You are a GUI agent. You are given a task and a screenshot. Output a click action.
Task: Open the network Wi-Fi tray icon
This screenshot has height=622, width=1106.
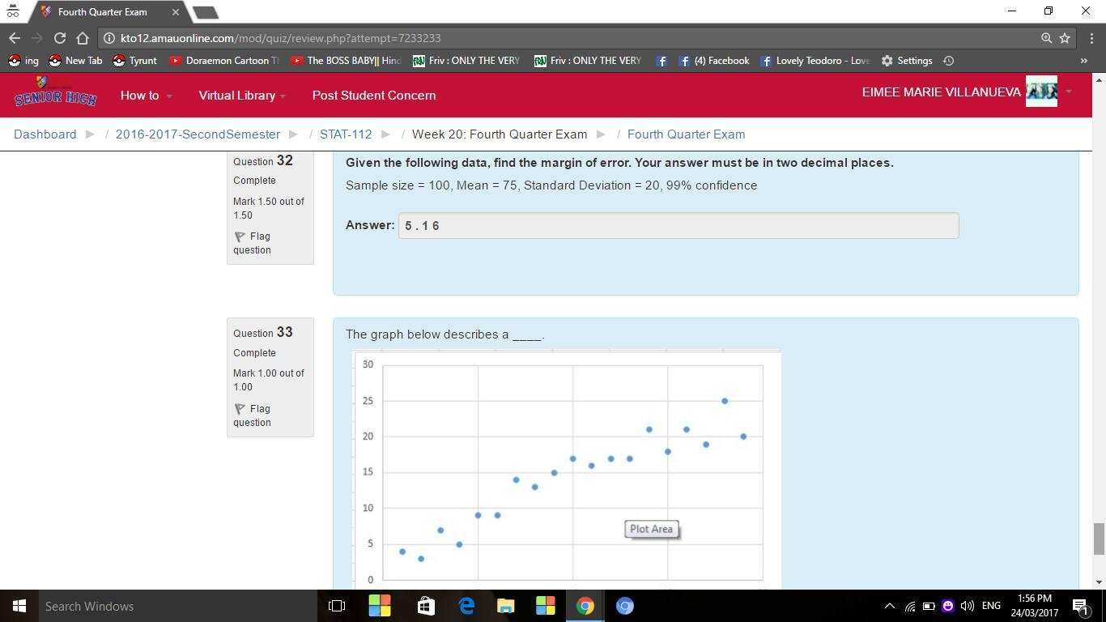pyautogui.click(x=910, y=606)
